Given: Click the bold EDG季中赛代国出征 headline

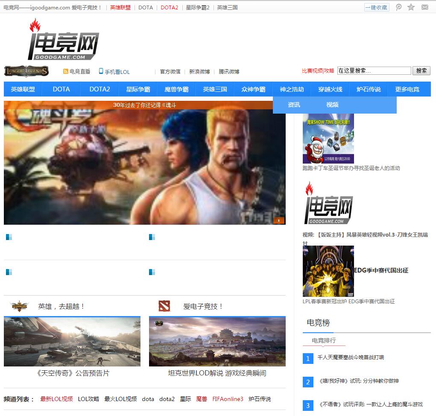Looking at the screenshot, I should point(381,270).
